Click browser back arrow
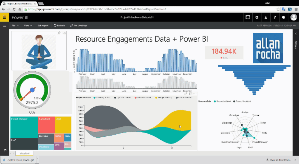299x164 pixels. [3, 9]
